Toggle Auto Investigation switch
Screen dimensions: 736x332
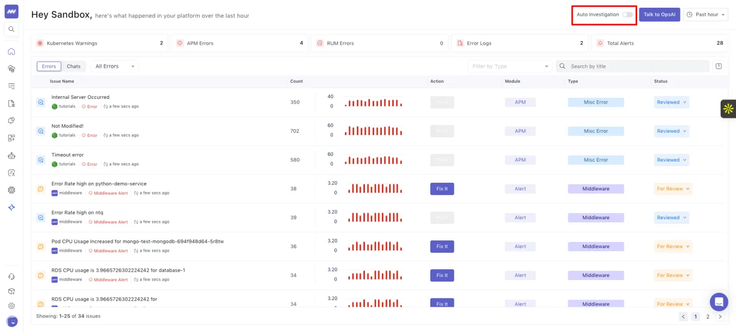(627, 14)
